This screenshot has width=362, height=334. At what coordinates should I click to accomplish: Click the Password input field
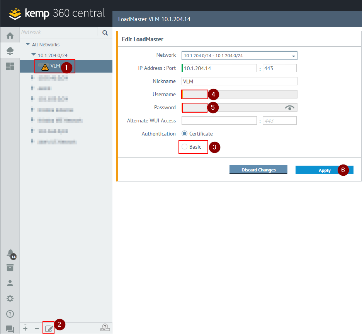tap(240, 107)
